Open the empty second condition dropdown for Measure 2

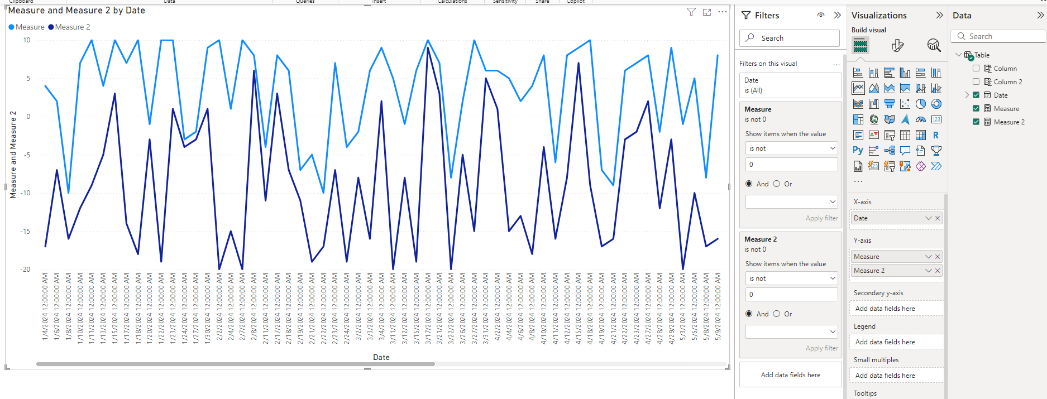coord(792,331)
